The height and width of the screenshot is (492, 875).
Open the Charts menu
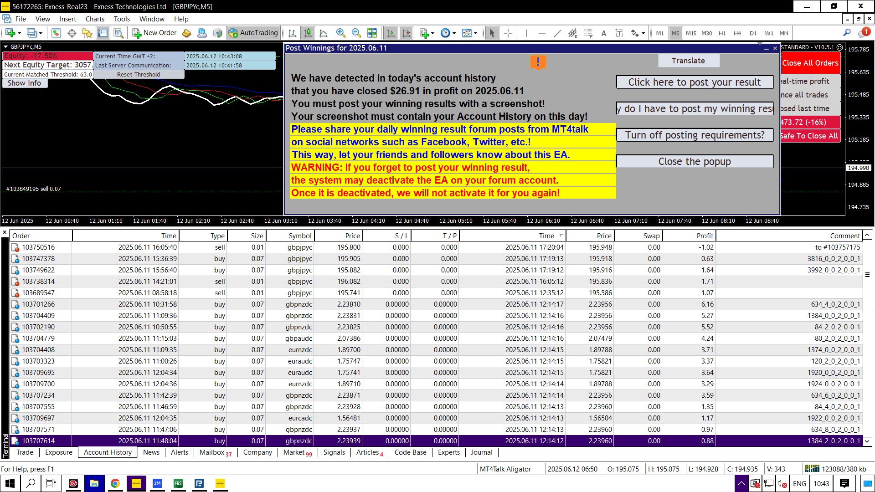click(95, 19)
